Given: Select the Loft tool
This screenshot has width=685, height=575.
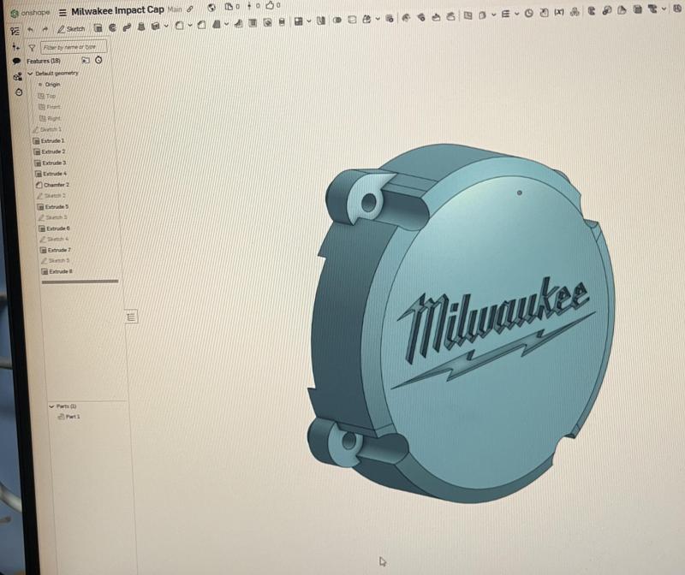Looking at the screenshot, I should 141,27.
